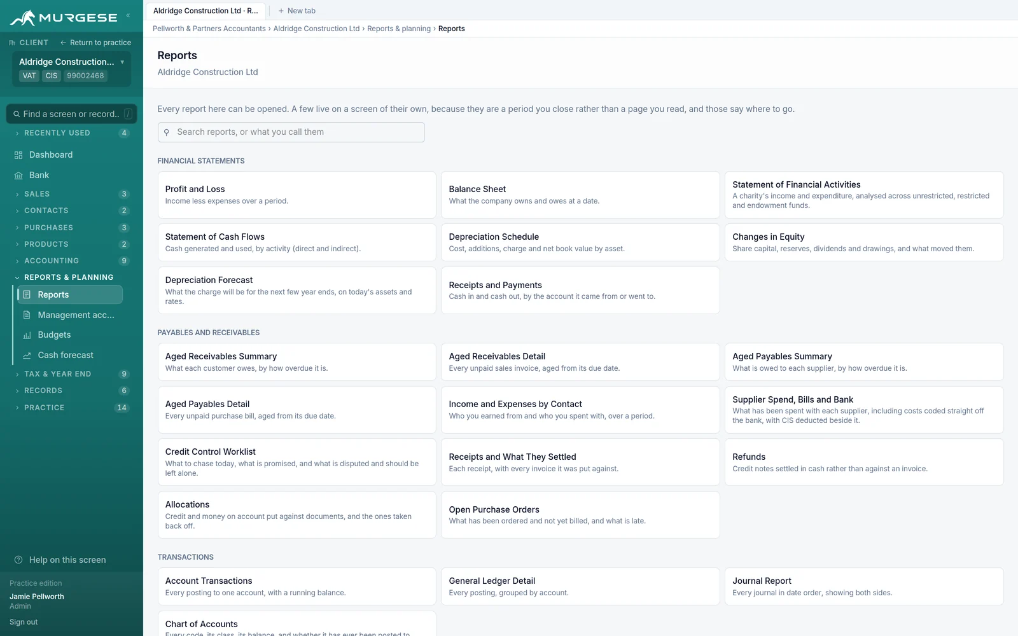
Task: Click the Cash forecast trend icon
Action: pyautogui.click(x=27, y=356)
